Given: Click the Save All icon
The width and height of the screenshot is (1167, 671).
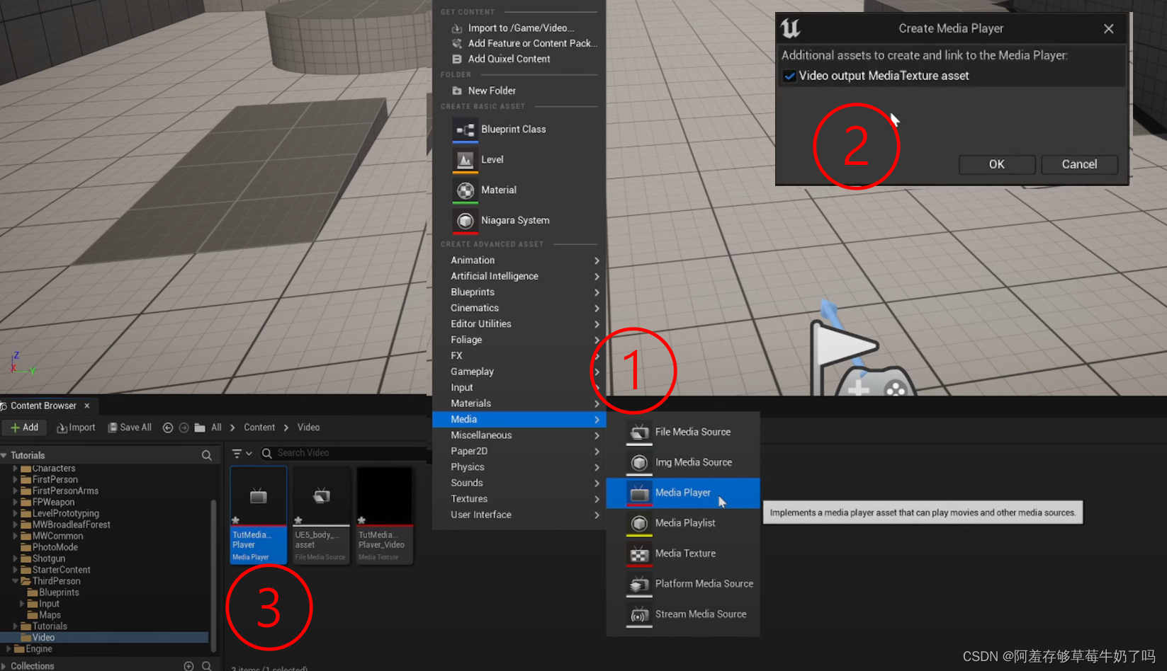Looking at the screenshot, I should click(113, 427).
